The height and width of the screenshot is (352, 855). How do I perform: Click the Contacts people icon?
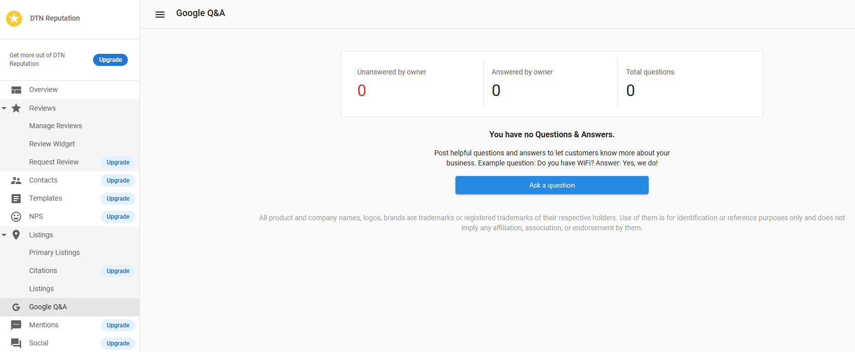16,181
